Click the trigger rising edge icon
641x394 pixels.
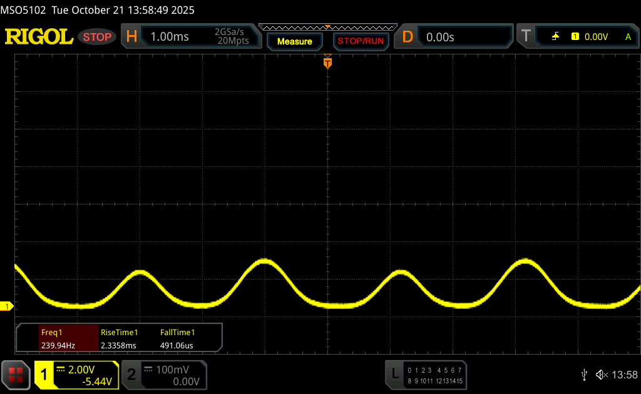[555, 37]
